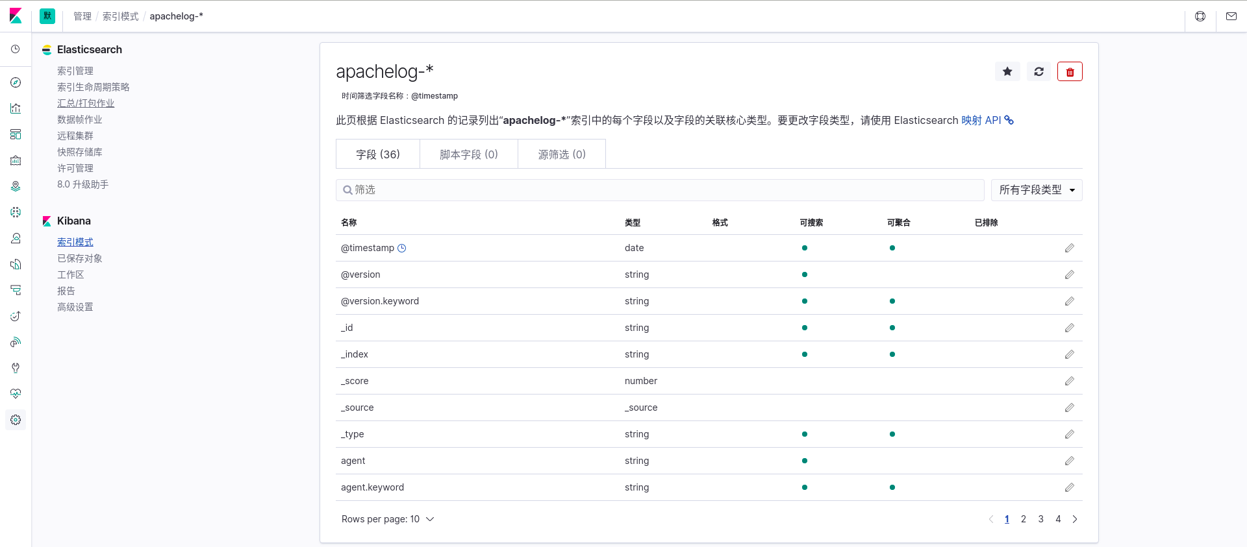Open 索引生命周期策略 menu item
The height and width of the screenshot is (547, 1247).
[94, 87]
